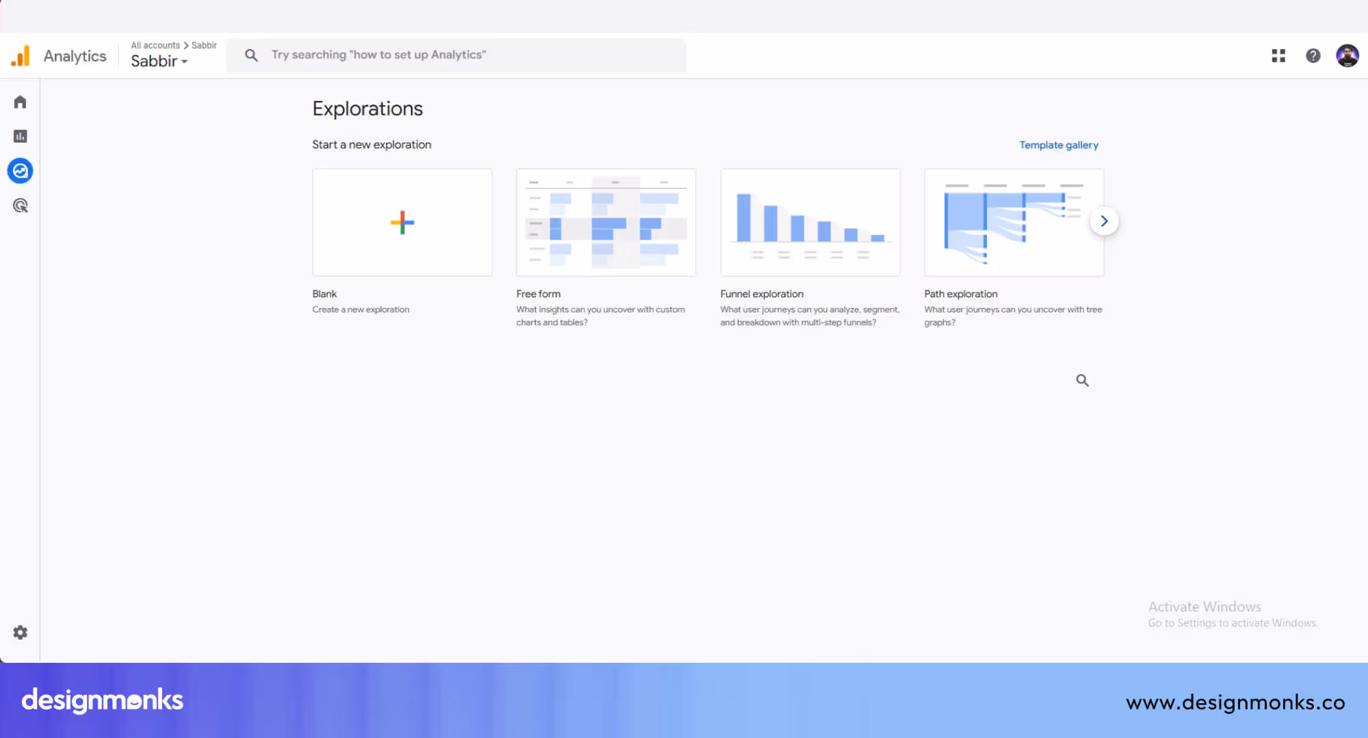The height and width of the screenshot is (738, 1368).
Task: Choose the Funnel exploration template thumbnail
Action: [x=810, y=223]
